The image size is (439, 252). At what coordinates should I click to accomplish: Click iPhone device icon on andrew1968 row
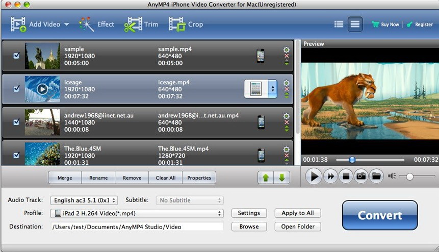click(x=261, y=122)
